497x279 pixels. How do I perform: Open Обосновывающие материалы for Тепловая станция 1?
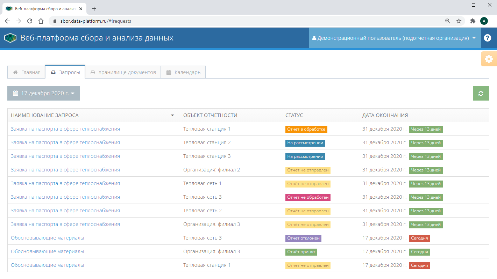(x=47, y=265)
